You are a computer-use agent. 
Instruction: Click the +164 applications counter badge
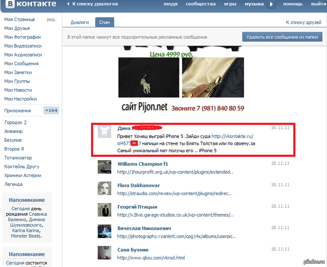point(50,111)
